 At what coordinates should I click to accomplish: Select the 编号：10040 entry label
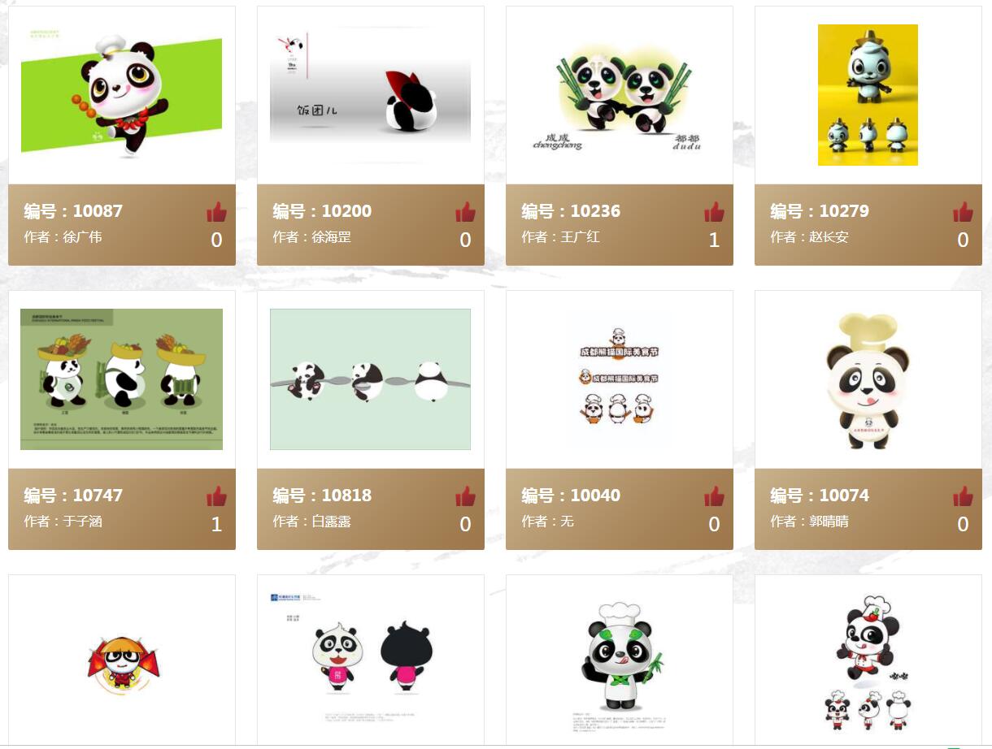coord(571,496)
